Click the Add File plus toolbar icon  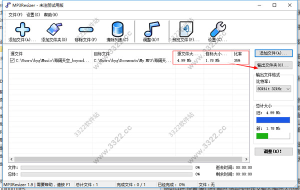pyautogui.click(x=22, y=29)
